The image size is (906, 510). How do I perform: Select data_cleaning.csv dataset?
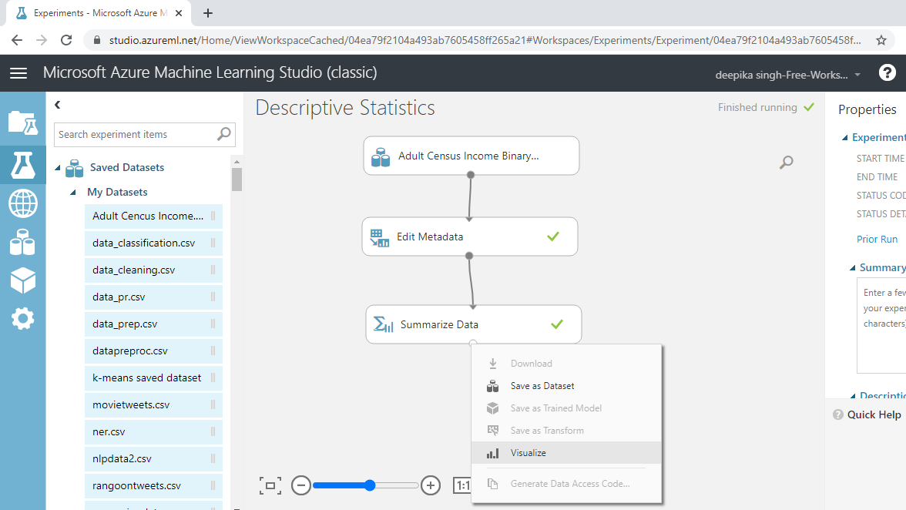[x=154, y=270]
